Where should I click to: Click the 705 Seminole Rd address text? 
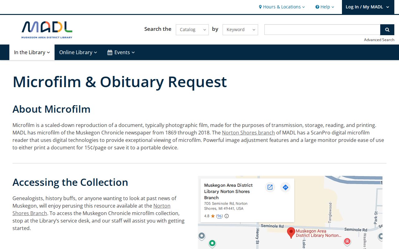(x=226, y=206)
